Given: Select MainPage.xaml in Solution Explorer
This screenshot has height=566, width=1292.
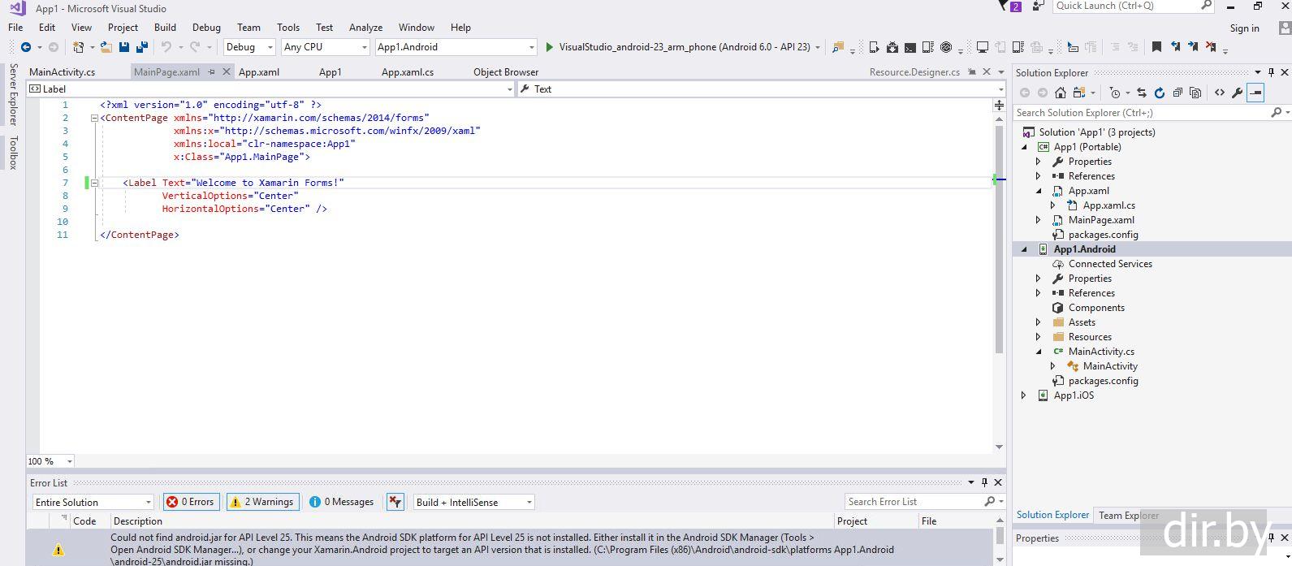Looking at the screenshot, I should pos(1101,220).
